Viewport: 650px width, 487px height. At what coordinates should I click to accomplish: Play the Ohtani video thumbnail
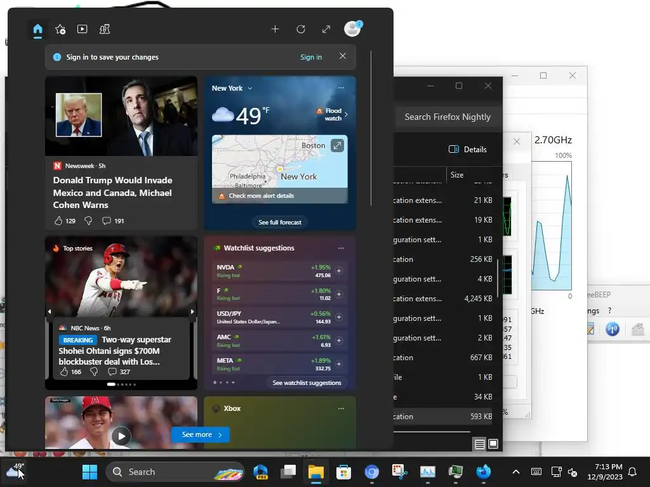121,436
